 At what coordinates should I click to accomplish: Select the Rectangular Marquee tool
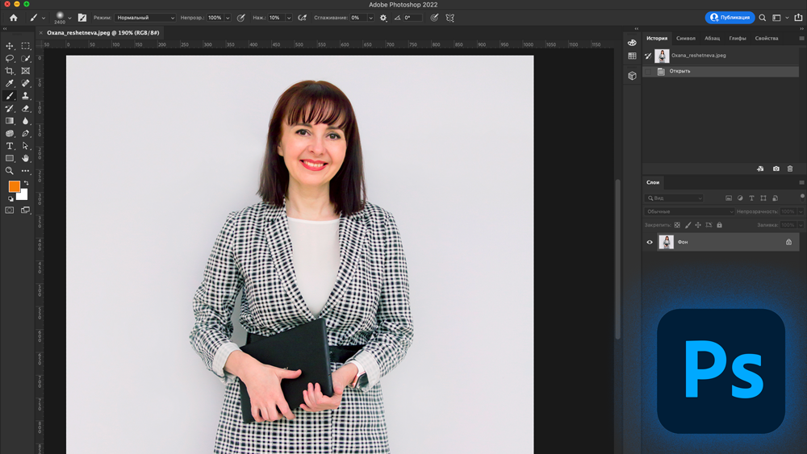[x=25, y=46]
